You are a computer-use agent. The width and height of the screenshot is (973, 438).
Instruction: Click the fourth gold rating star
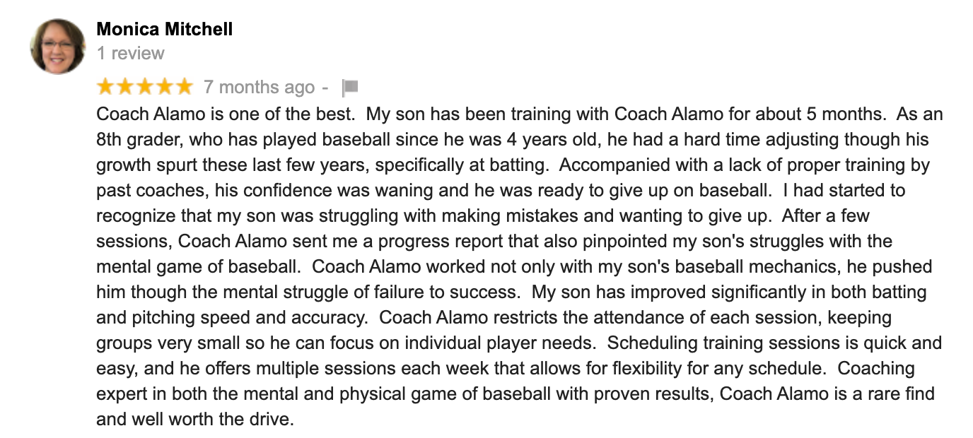pos(164,86)
